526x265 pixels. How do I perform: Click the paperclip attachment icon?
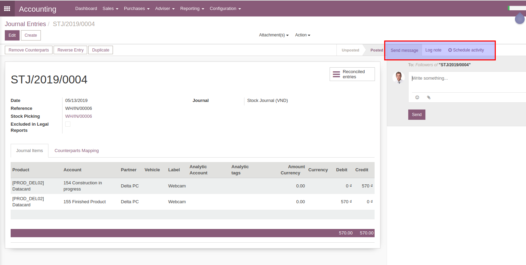click(428, 97)
